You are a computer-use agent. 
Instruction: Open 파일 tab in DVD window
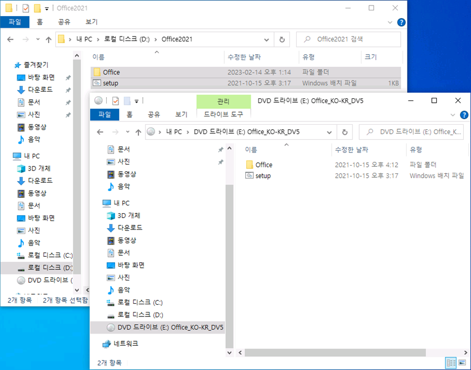(105, 114)
